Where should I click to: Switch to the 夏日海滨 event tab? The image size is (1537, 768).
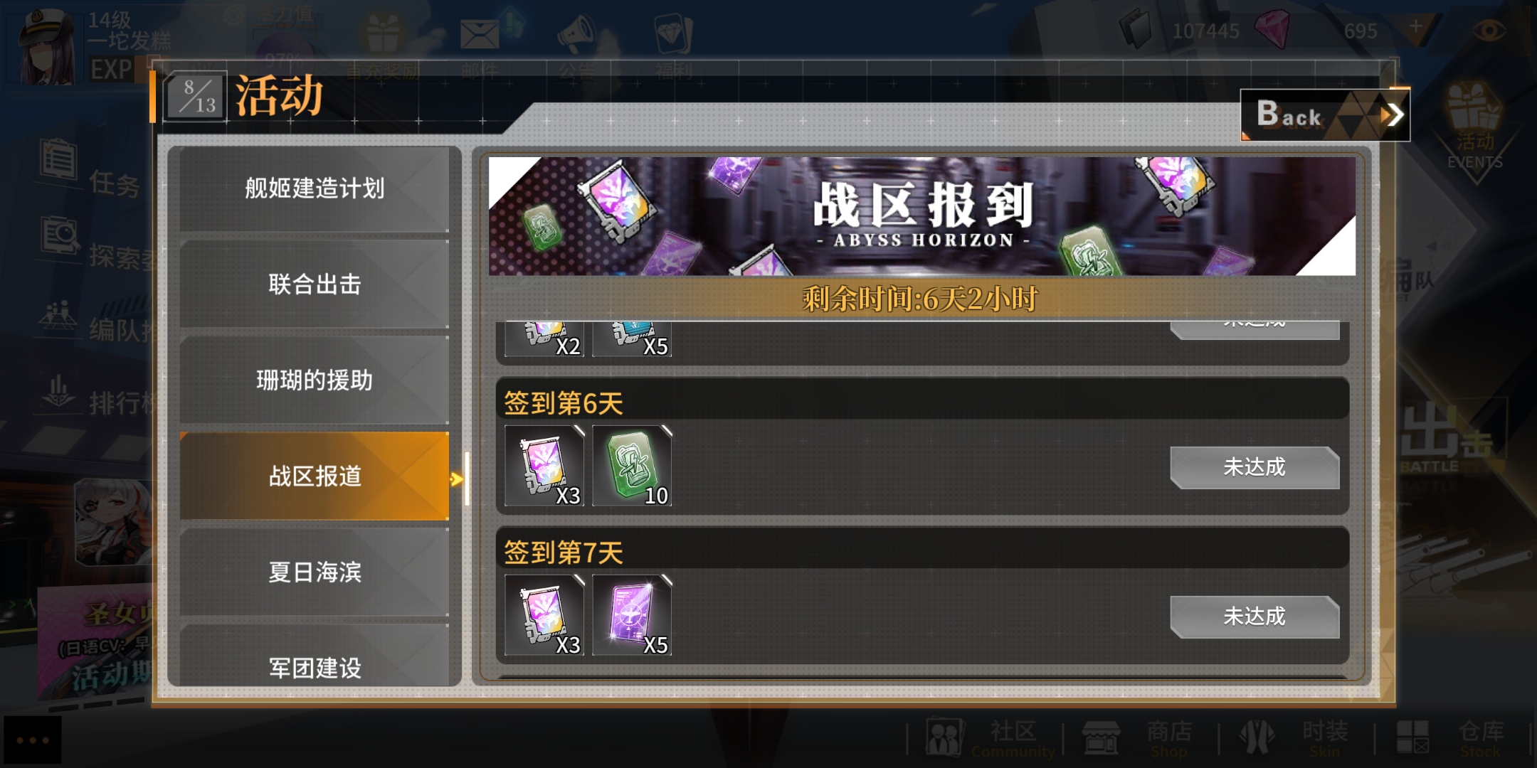click(x=315, y=572)
